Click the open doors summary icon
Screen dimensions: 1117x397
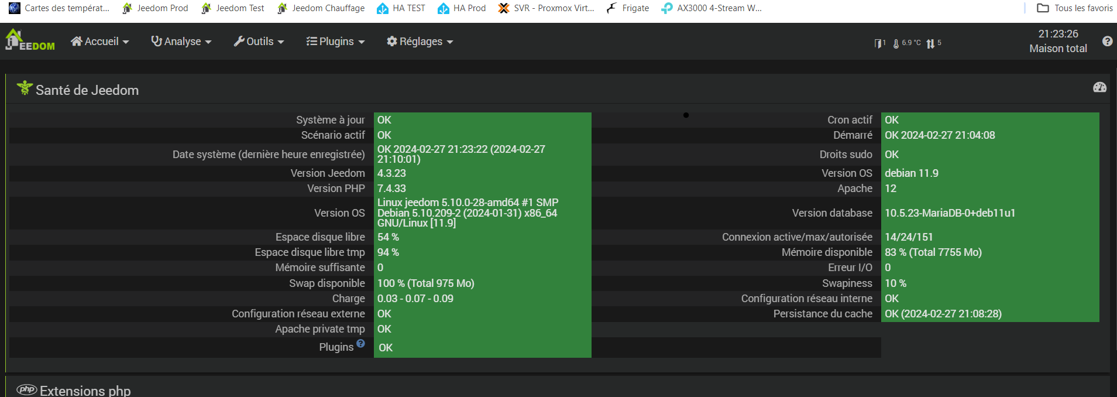pos(879,43)
